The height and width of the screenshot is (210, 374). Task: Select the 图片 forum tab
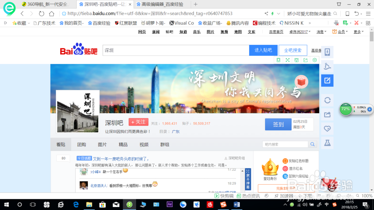102,145
